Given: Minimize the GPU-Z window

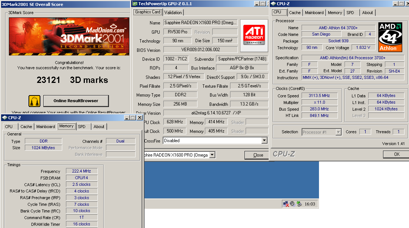Looking at the screenshot, I should pos(257,4).
